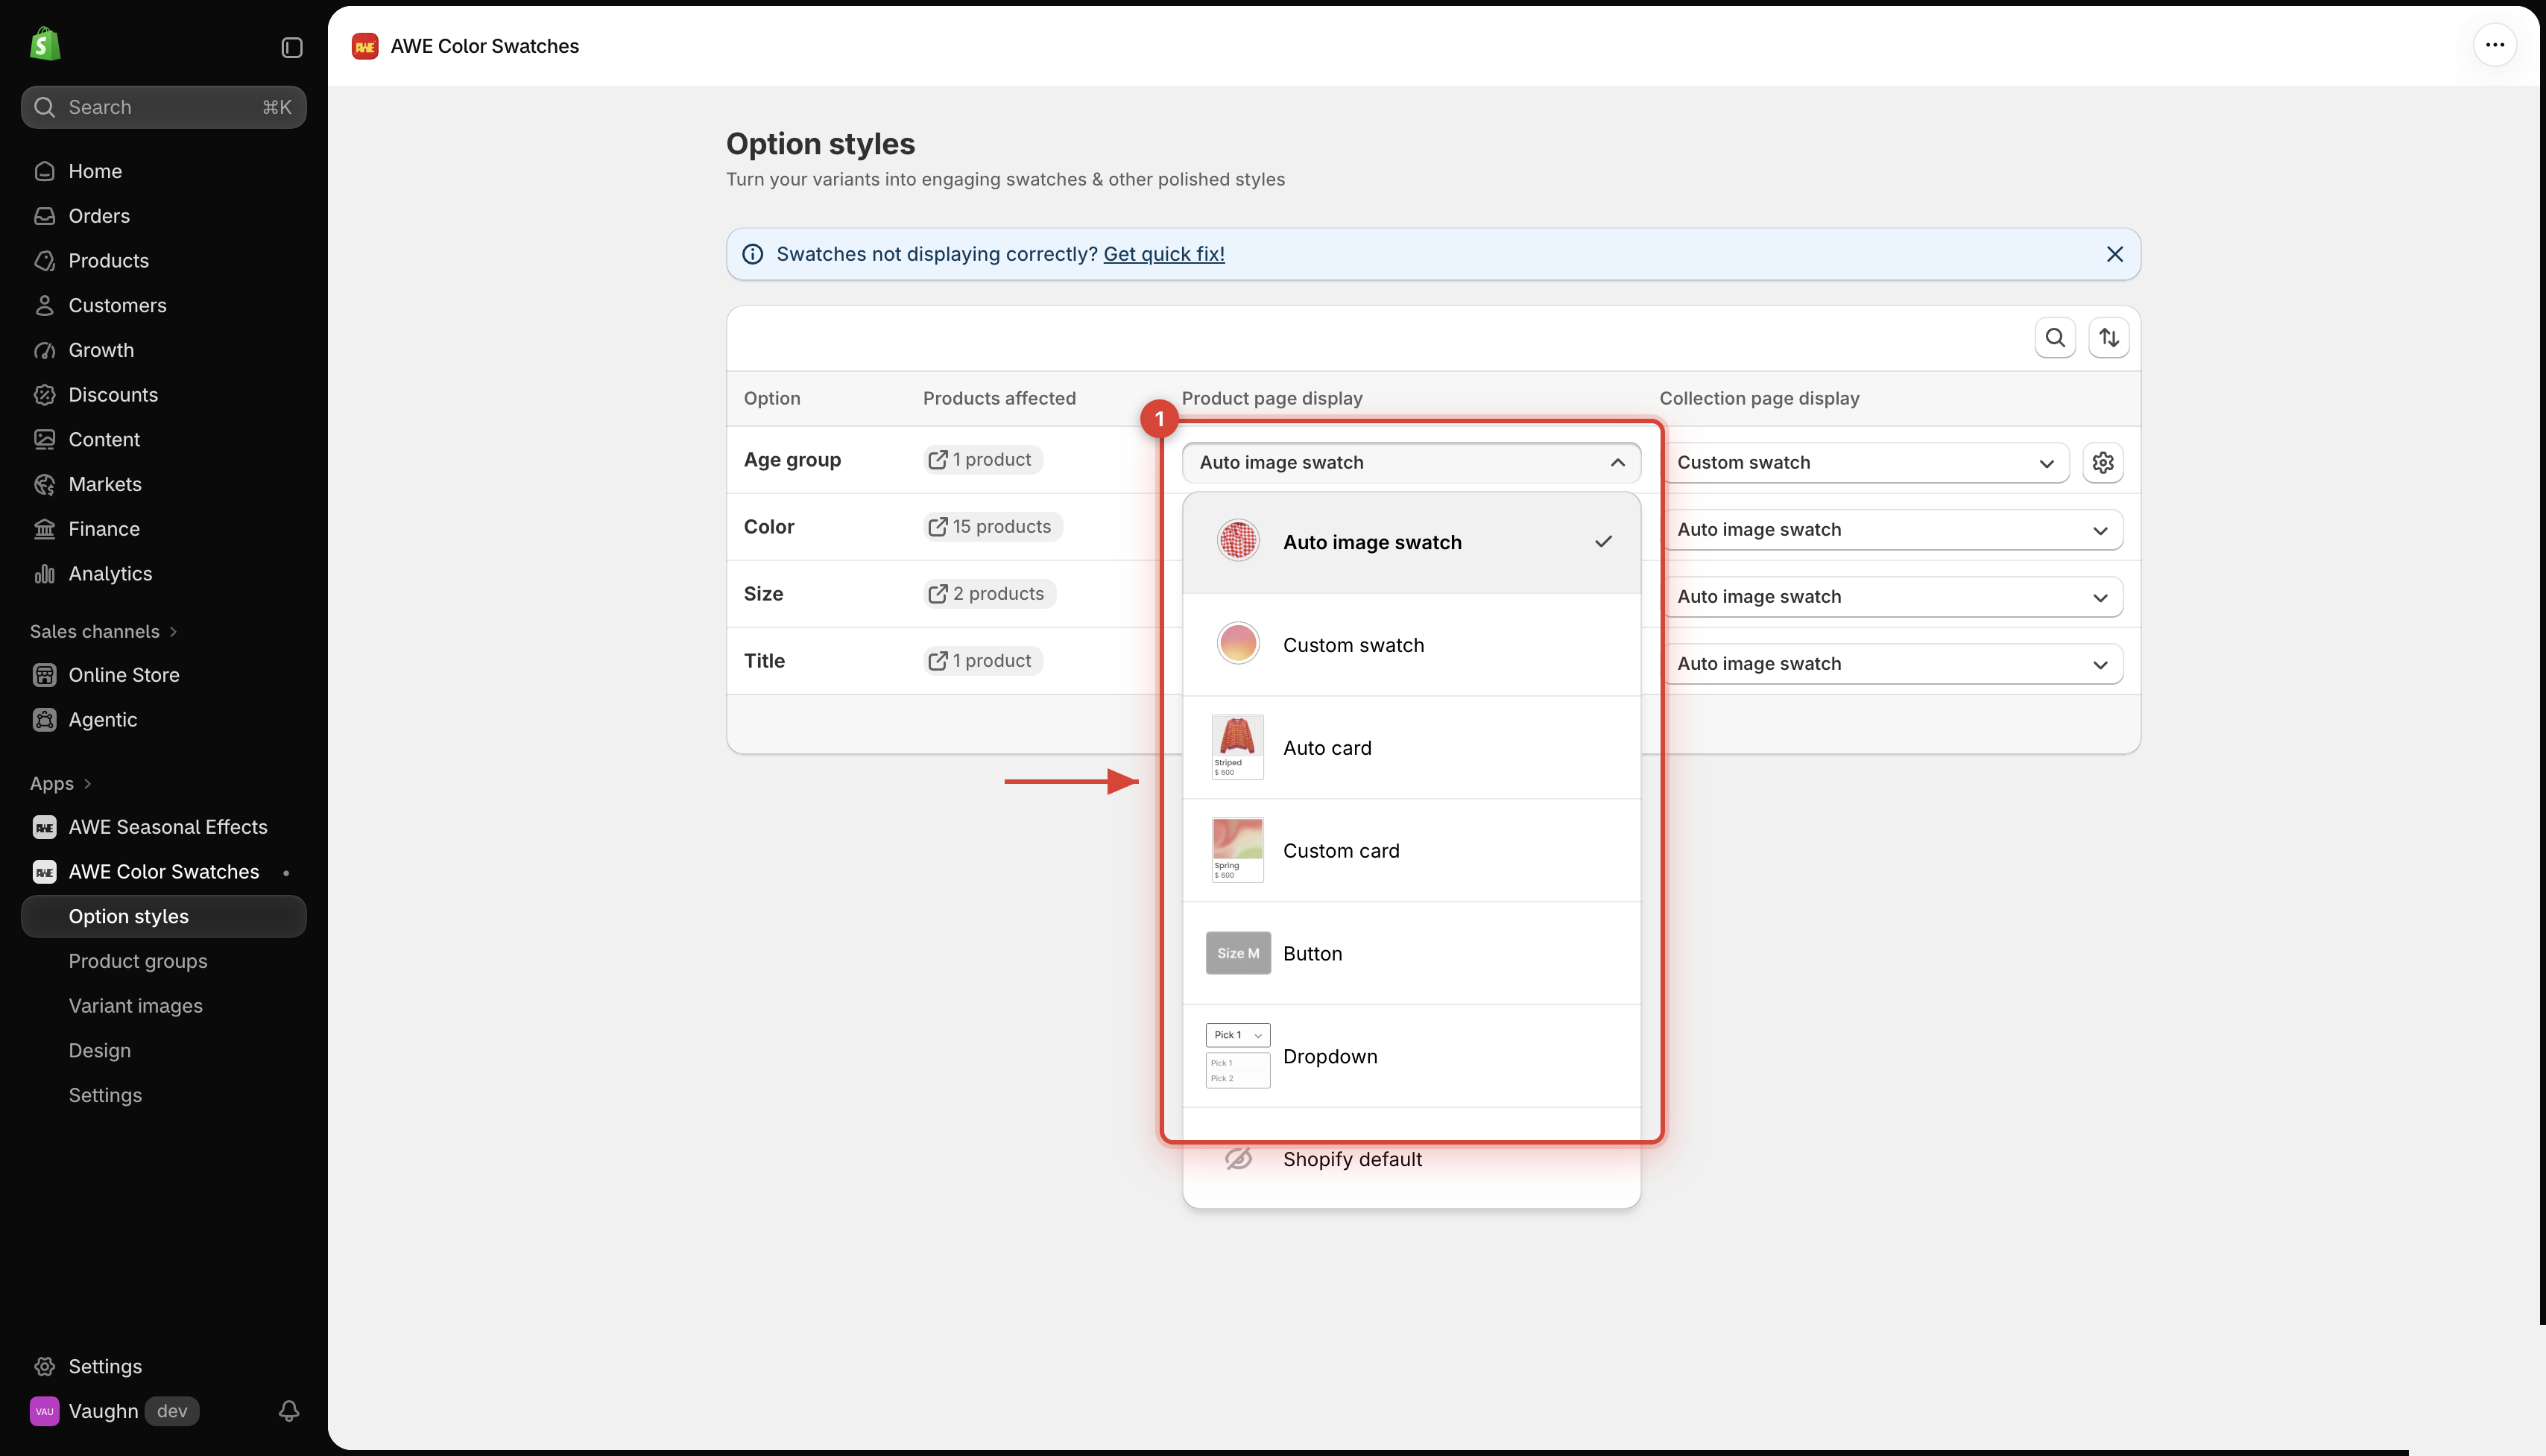2546x1456 pixels.
Task: Open Color 15 products link
Action: tap(993, 527)
